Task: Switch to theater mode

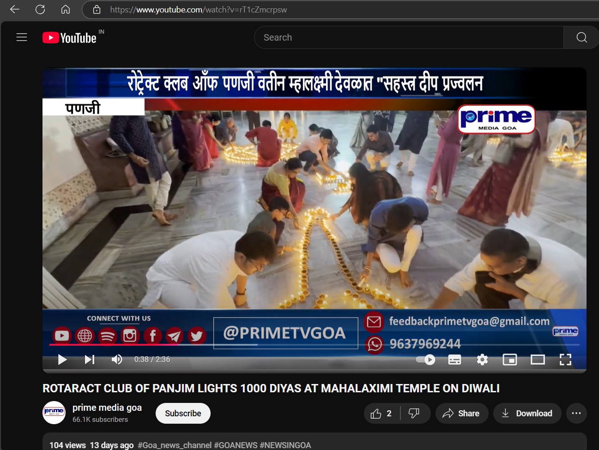Action: pos(538,360)
